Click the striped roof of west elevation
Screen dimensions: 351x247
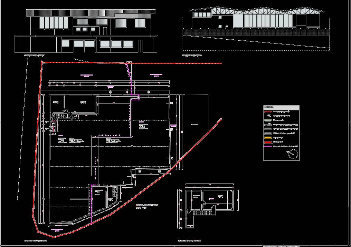tap(91, 12)
